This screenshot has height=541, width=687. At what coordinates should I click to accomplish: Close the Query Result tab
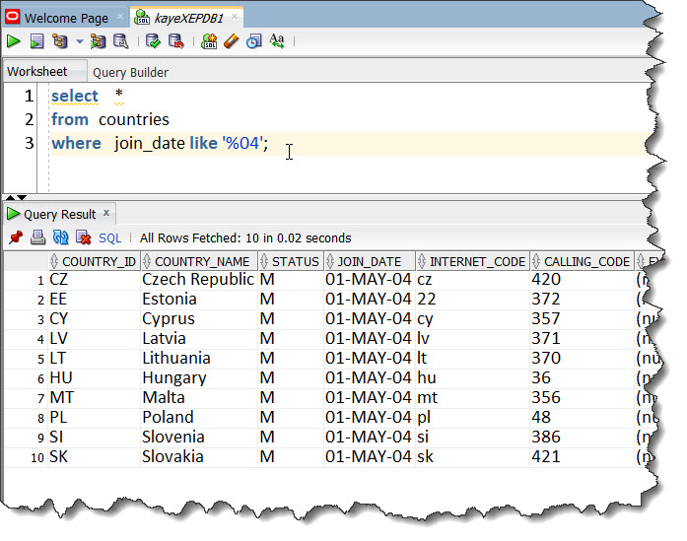106,213
